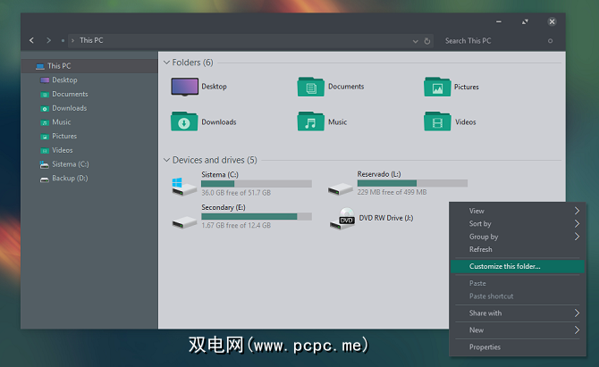Screen dimensions: 599x367
Task: Open the Music folder icon
Action: click(311, 121)
